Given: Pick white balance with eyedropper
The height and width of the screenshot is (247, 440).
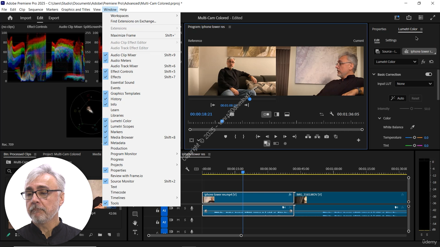Looking at the screenshot, I should (x=412, y=127).
